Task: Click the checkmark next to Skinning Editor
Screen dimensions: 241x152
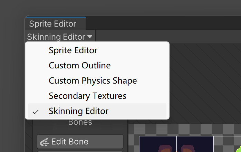Action: coord(36,112)
